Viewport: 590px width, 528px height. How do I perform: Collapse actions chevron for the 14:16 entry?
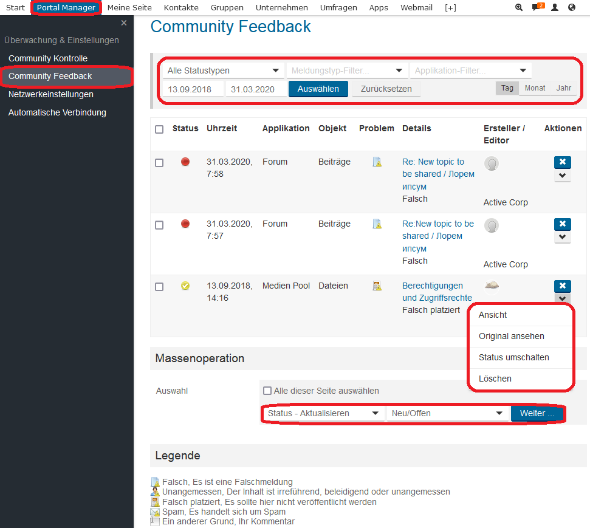tap(563, 298)
